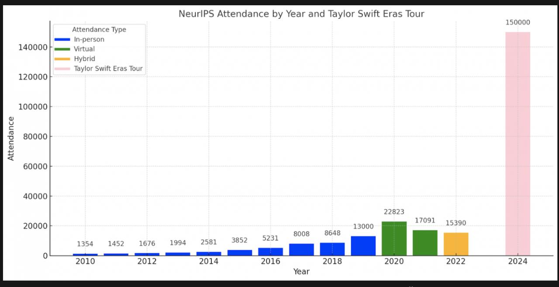Viewport: 559px width, 287px height.
Task: Click the blue bar labeled 3852
Action: click(240, 252)
